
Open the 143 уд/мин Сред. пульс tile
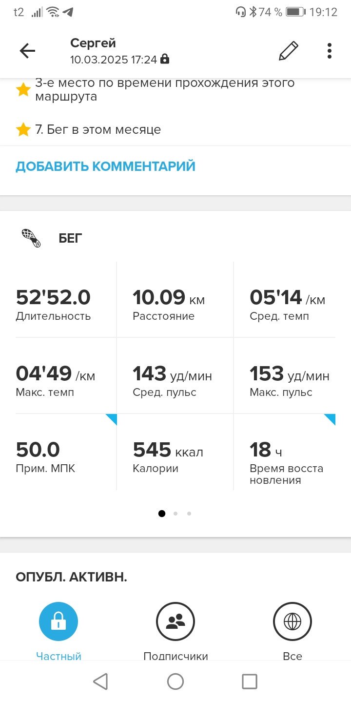click(175, 375)
